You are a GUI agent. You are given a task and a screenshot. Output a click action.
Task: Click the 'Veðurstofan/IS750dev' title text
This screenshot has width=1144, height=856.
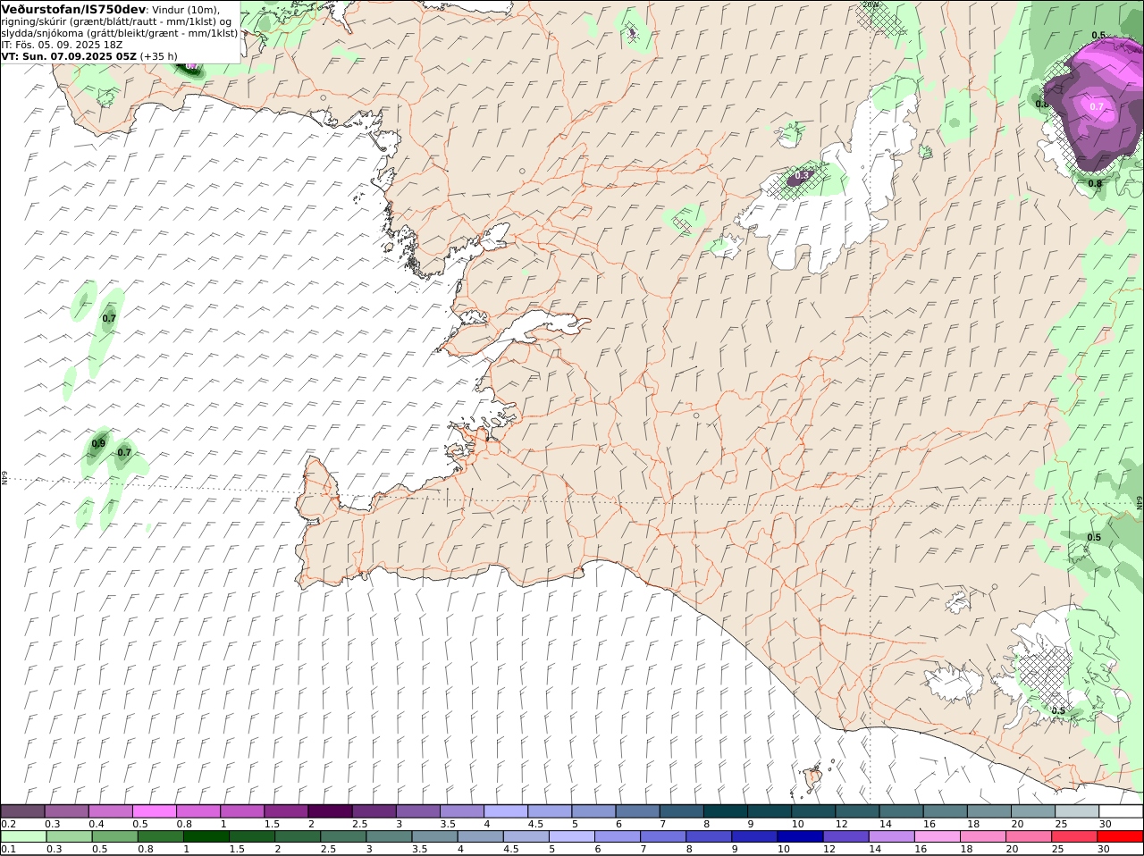pyautogui.click(x=73, y=9)
